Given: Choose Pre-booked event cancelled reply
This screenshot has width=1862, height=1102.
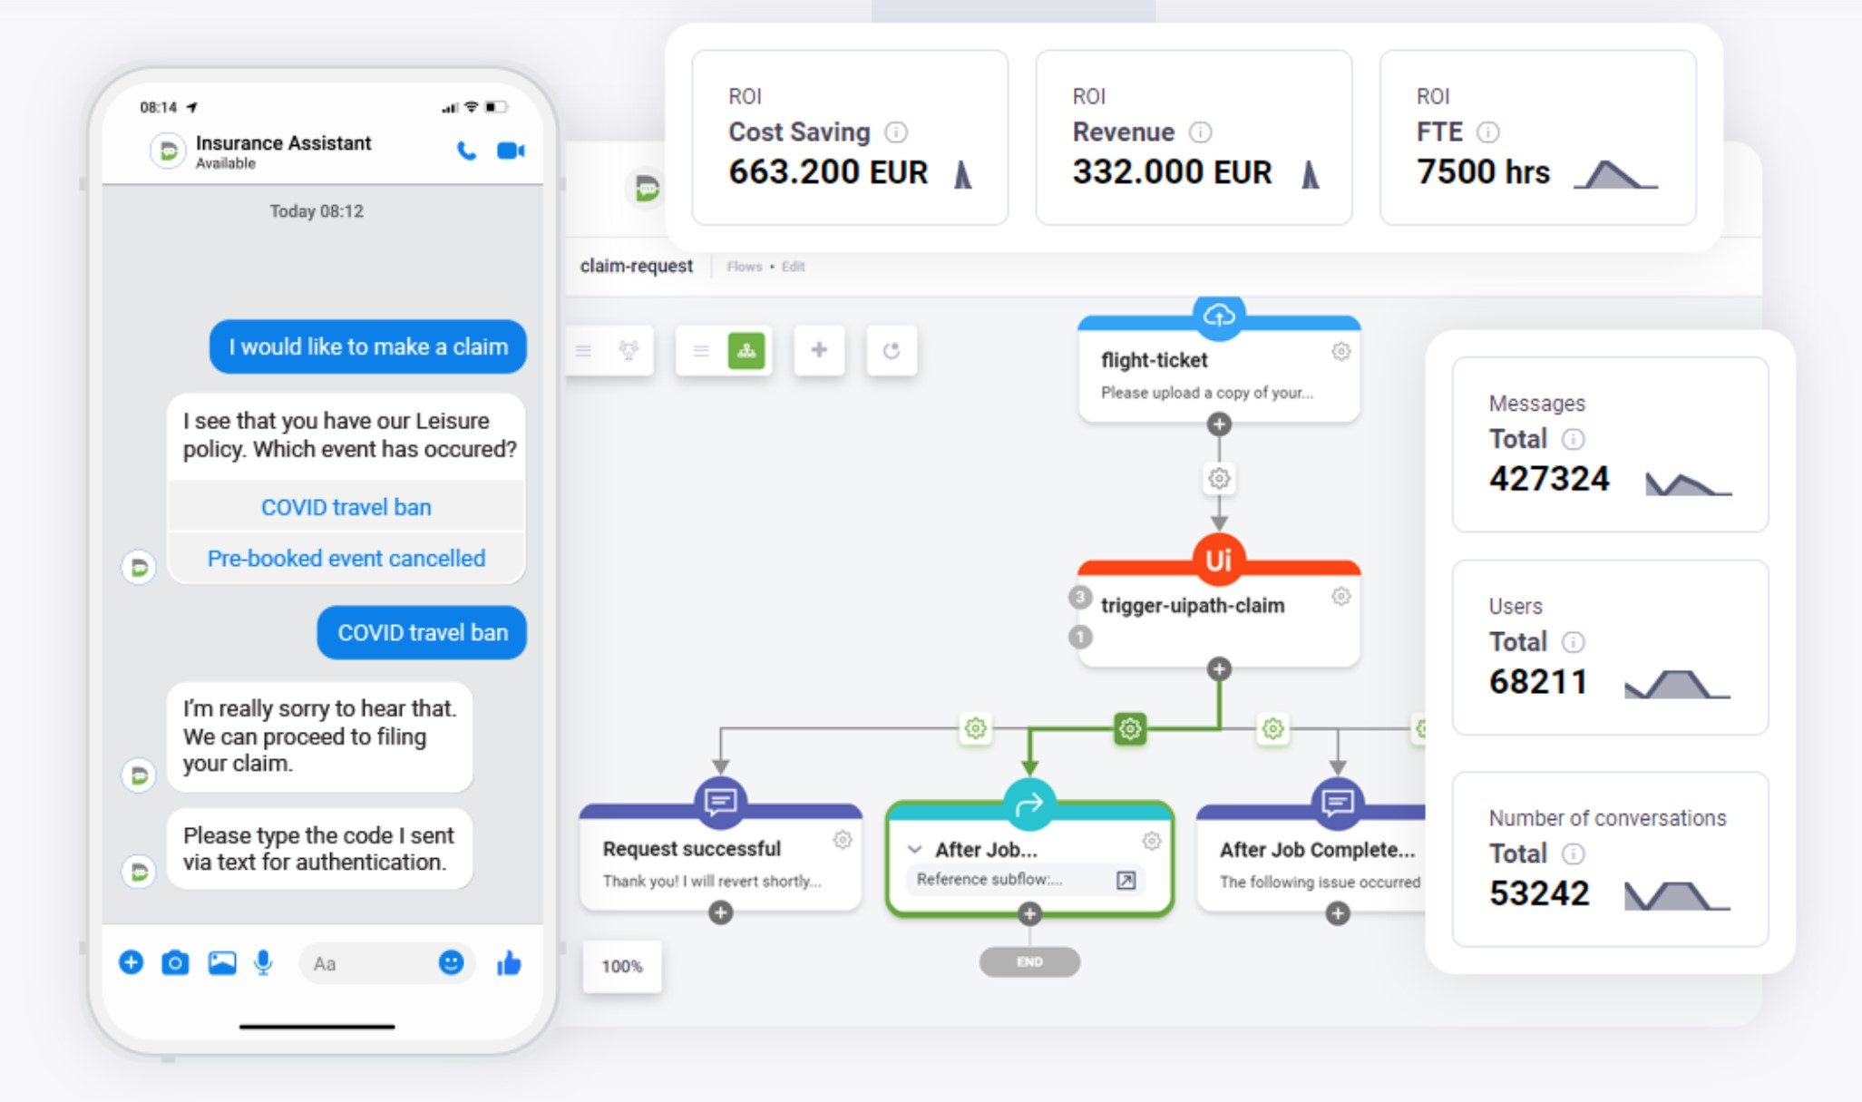Looking at the screenshot, I should [x=346, y=558].
